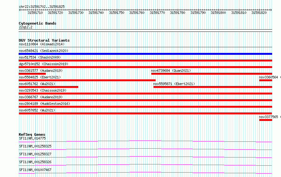Open nsv3293543 (Chaisson2019) variant label
281x177 pixels.
[43, 90]
